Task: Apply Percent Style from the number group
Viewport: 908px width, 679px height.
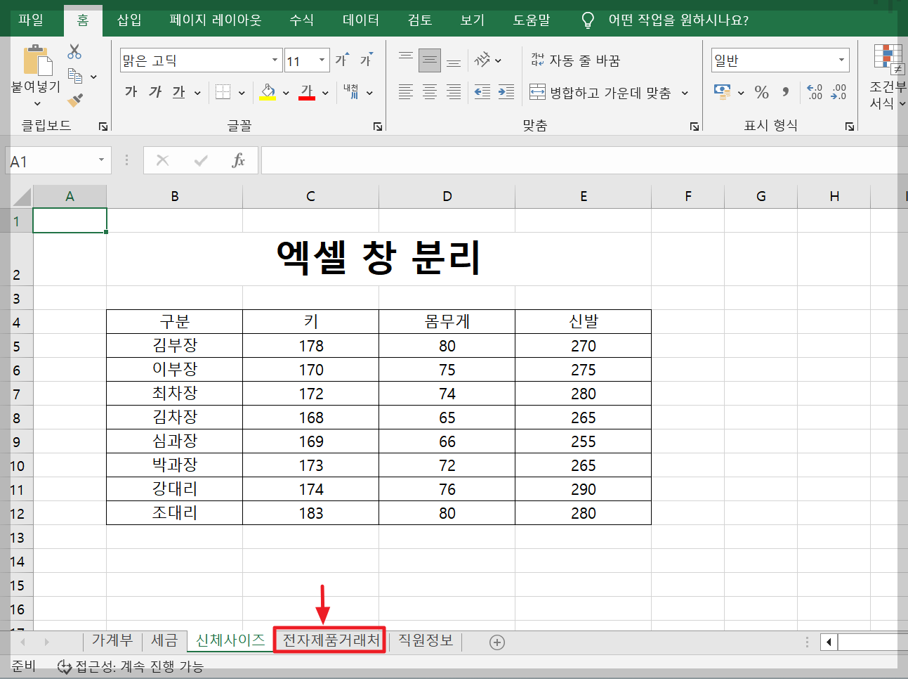Action: (x=761, y=92)
